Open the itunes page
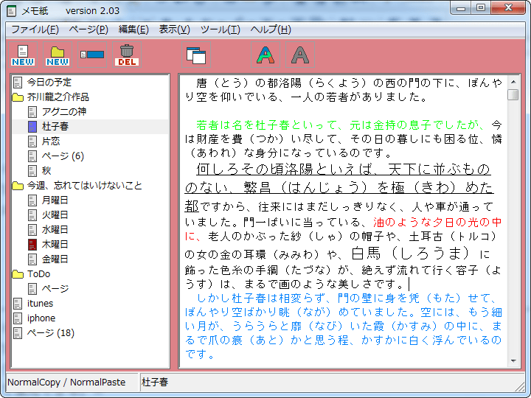The height and width of the screenshot is (398, 531). [x=40, y=303]
